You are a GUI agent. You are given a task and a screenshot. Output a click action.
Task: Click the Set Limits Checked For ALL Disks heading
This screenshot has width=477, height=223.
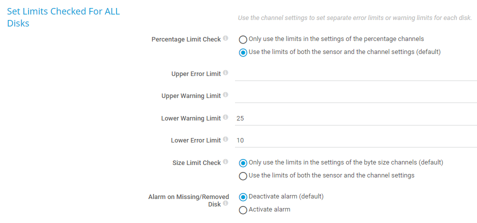tap(63, 17)
